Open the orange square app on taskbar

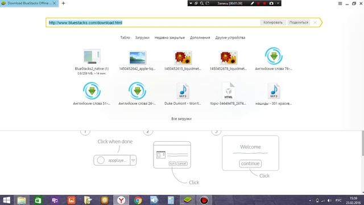coord(105,200)
